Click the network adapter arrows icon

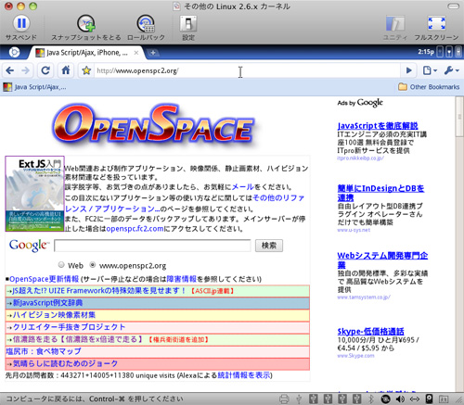coord(415,399)
